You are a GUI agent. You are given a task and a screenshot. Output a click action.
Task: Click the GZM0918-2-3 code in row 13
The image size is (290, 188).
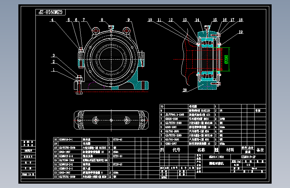click(x=66, y=168)
